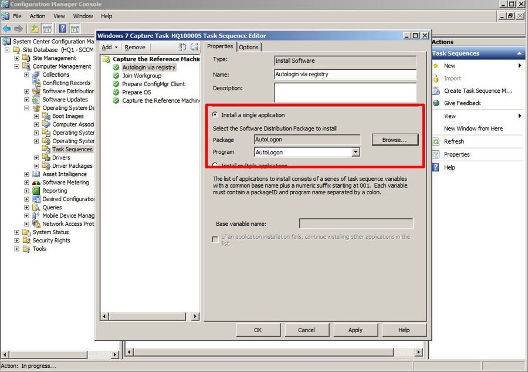This screenshot has width=528, height=372.
Task: Open the View menu in menu bar
Action: click(x=59, y=16)
